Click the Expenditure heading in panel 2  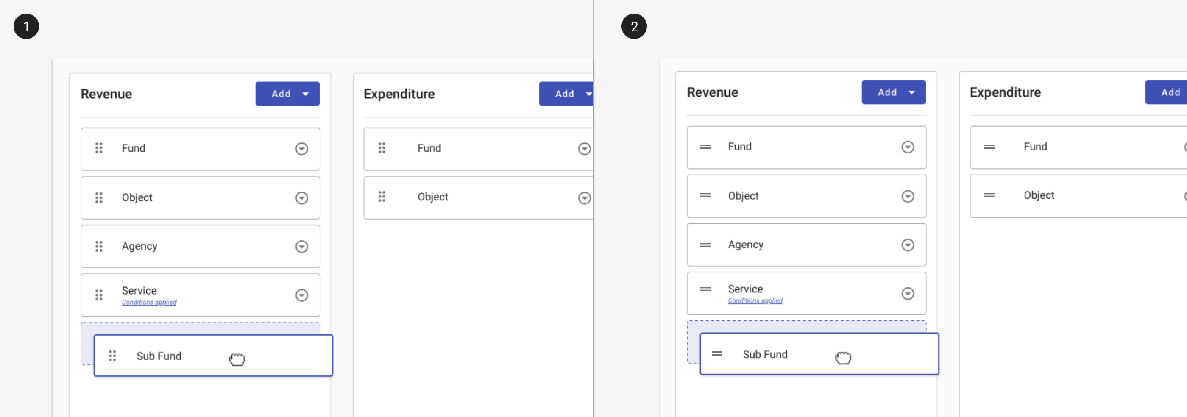click(1005, 92)
